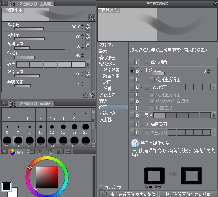Click 手颤修正 stepper beside 2 in advanced panel
The image size is (218, 197).
pos(208,72)
